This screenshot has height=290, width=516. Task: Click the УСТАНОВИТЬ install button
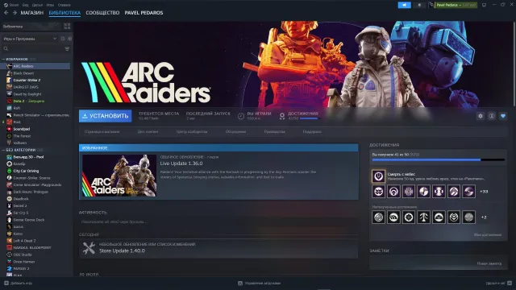(106, 116)
